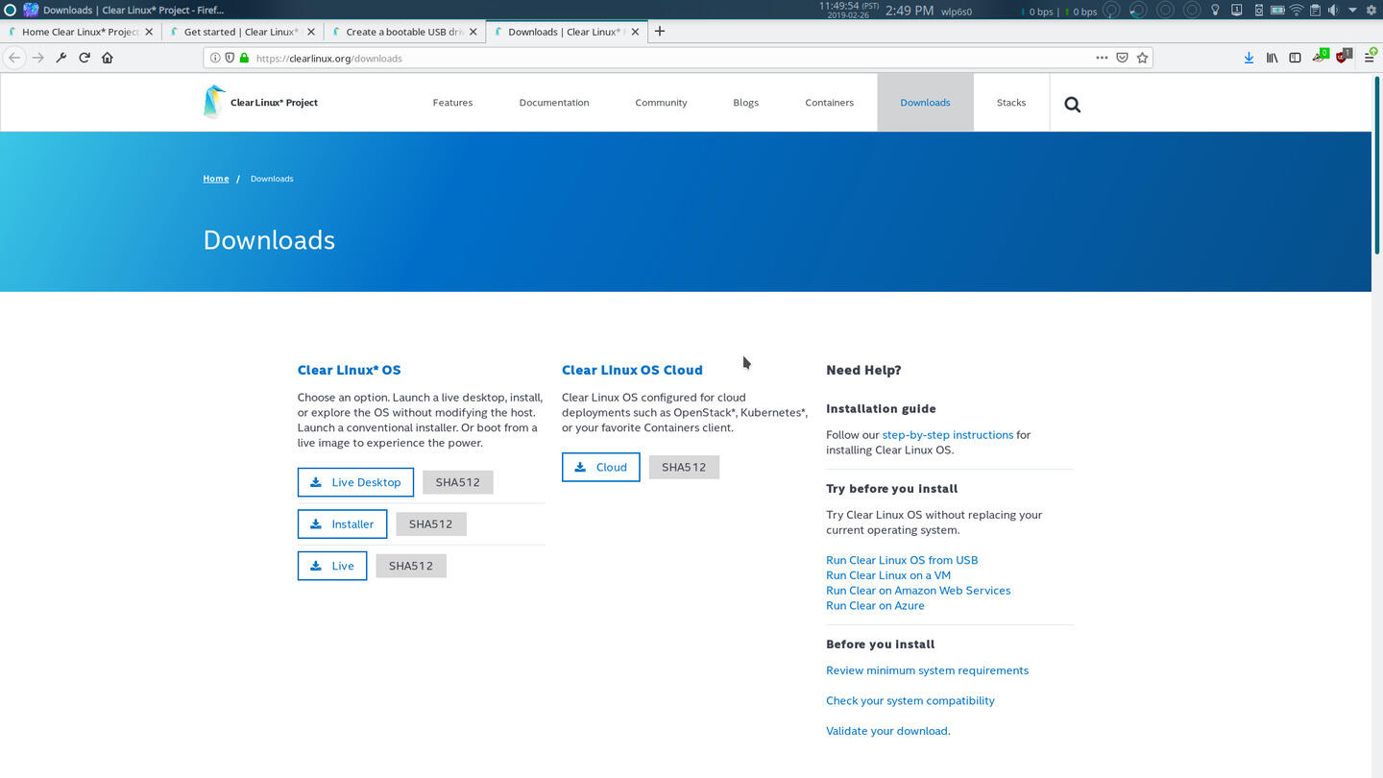Open SHA512 for Installer
Image resolution: width=1383 pixels, height=778 pixels.
[430, 524]
